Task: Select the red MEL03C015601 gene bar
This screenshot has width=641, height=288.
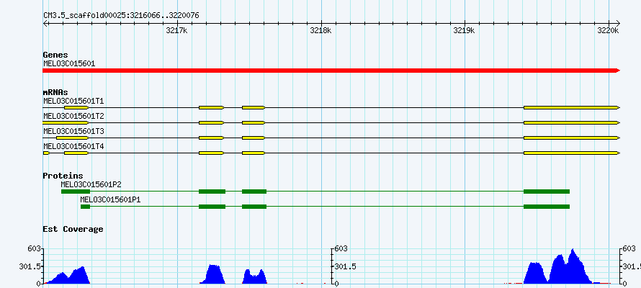Action: pyautogui.click(x=331, y=71)
